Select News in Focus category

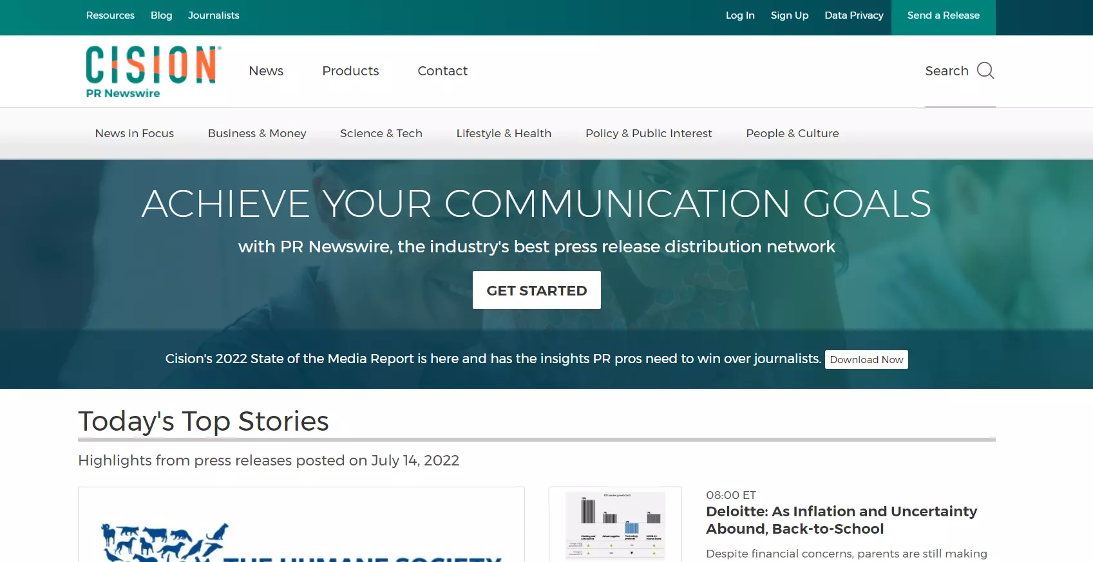point(135,133)
